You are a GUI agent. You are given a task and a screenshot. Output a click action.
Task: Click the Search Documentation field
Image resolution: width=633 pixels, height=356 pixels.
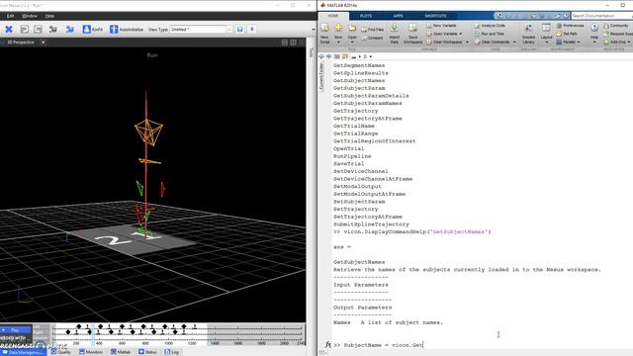click(601, 16)
